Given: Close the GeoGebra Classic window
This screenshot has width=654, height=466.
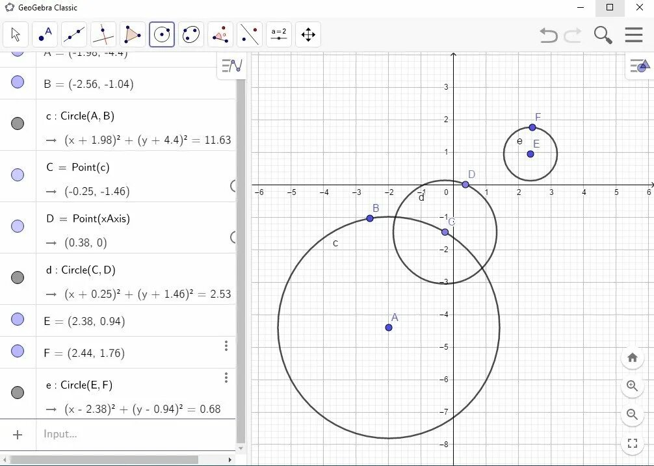Looking at the screenshot, I should [x=640, y=8].
